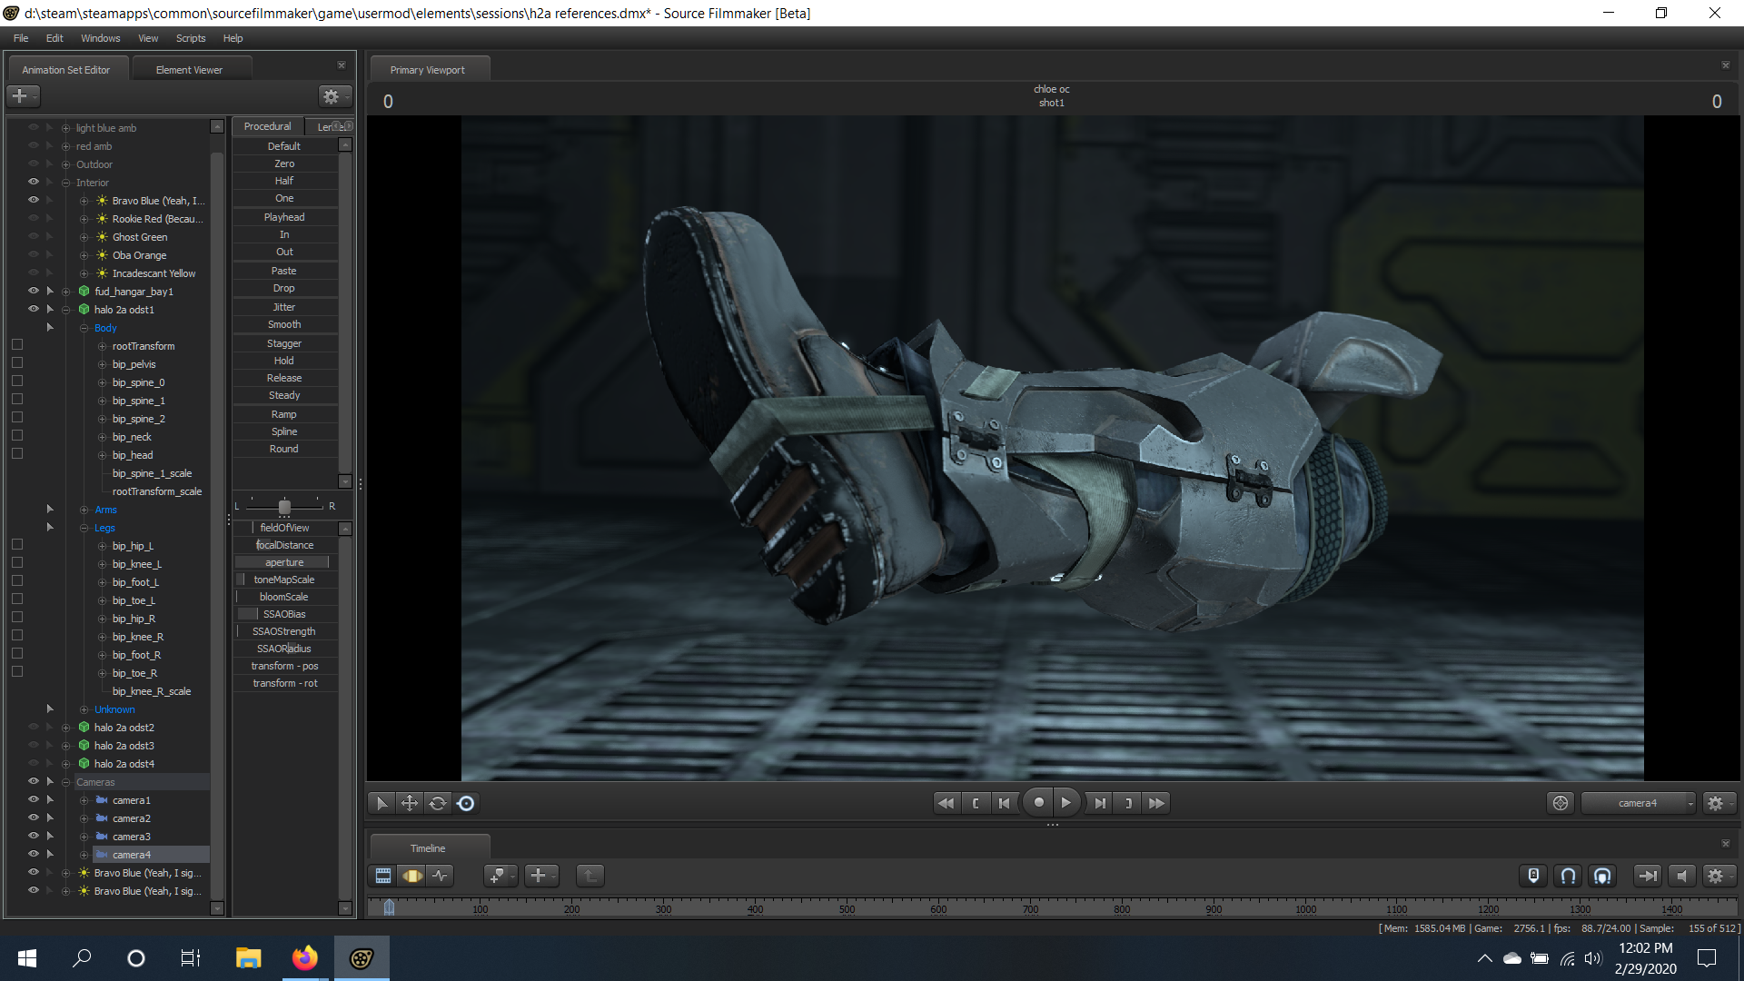Open the File menu

point(21,38)
